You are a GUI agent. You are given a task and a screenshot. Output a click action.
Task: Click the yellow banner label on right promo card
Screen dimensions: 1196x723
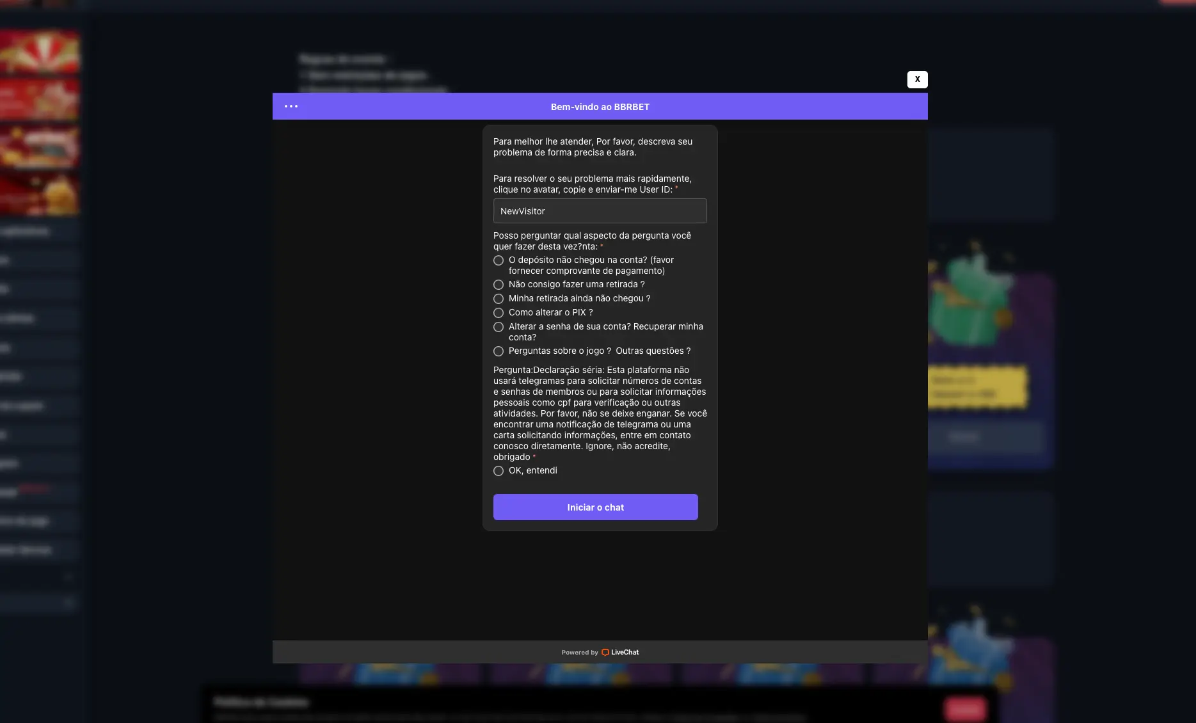pos(977,387)
